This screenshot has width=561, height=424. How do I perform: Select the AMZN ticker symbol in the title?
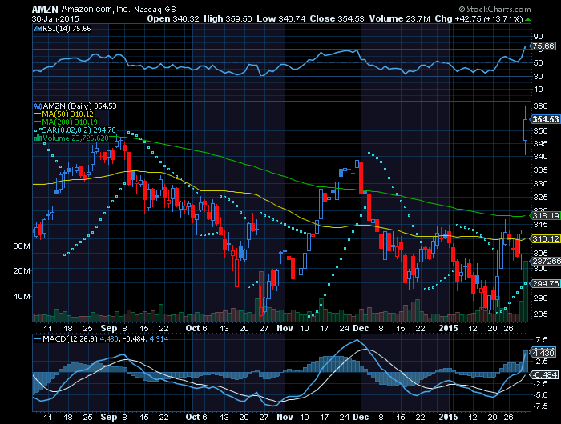click(x=45, y=9)
